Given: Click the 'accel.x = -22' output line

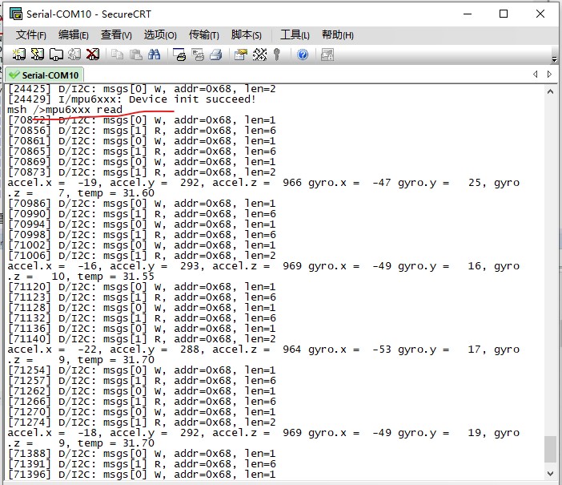Looking at the screenshot, I should click(263, 350).
